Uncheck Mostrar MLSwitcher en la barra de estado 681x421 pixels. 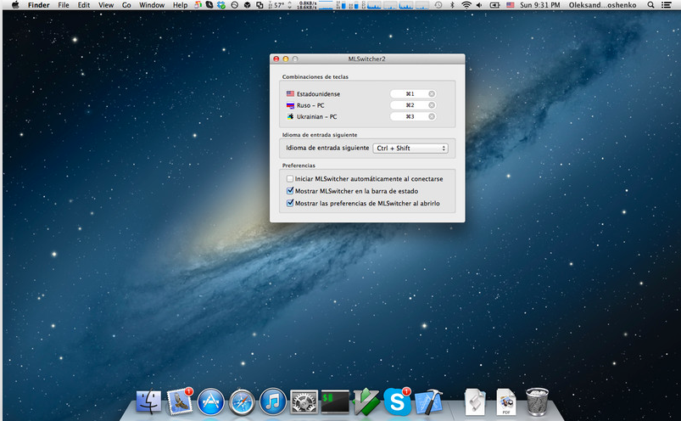[290, 191]
